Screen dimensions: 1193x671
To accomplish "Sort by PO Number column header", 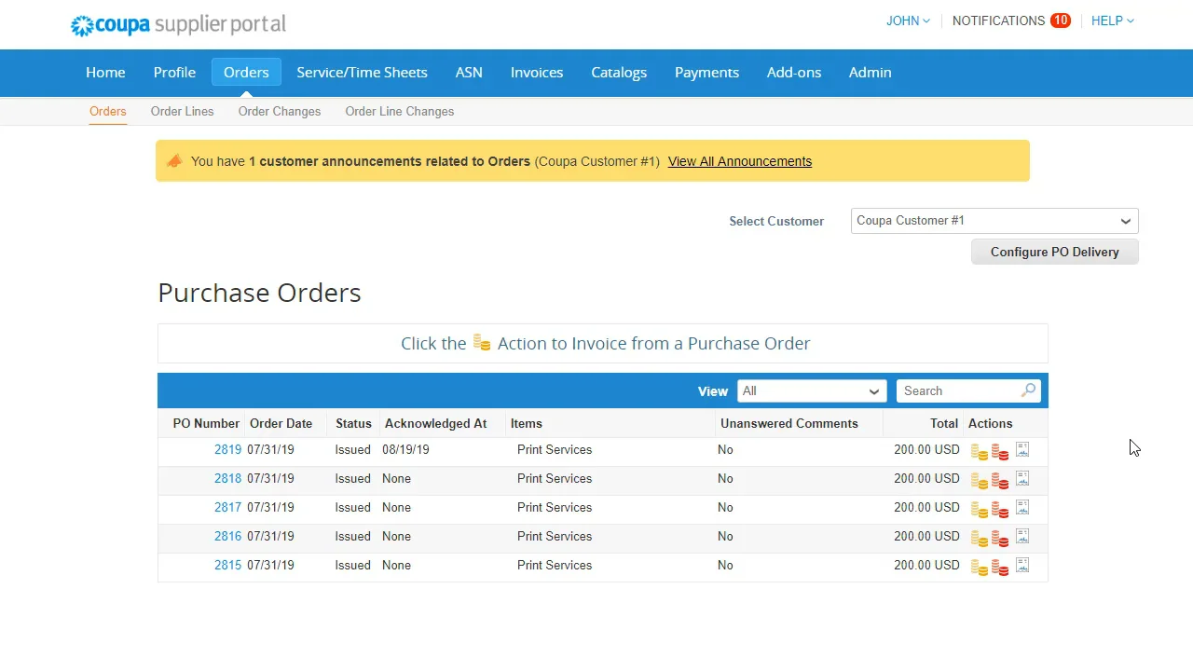I will (206, 423).
